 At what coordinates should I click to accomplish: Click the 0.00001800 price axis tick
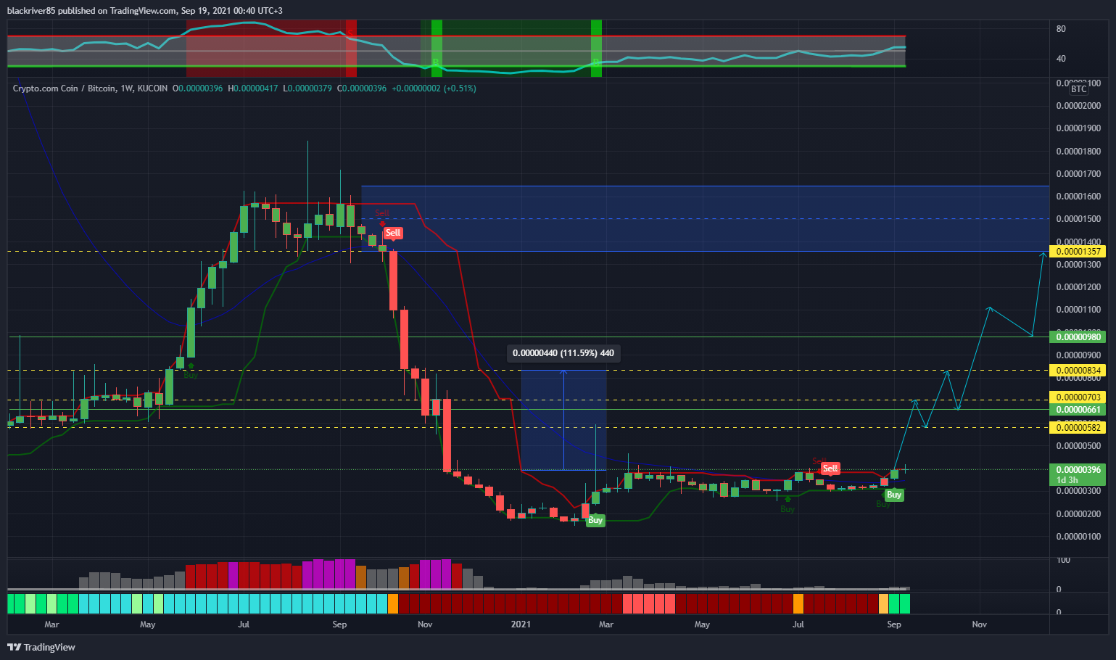[x=1078, y=152]
